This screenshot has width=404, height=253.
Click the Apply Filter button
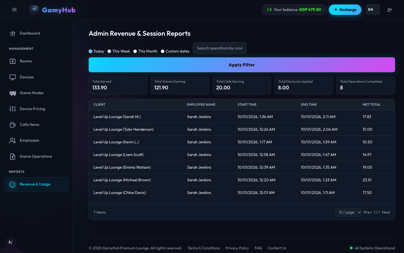[x=242, y=65]
